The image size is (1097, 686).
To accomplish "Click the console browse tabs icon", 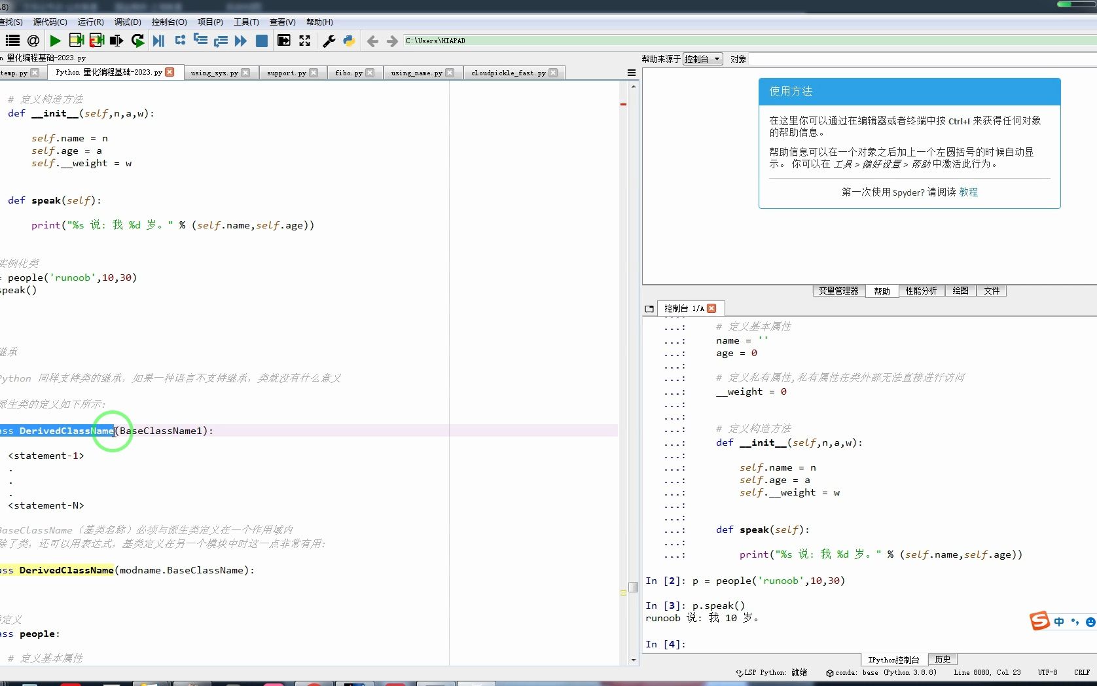I will pyautogui.click(x=649, y=308).
